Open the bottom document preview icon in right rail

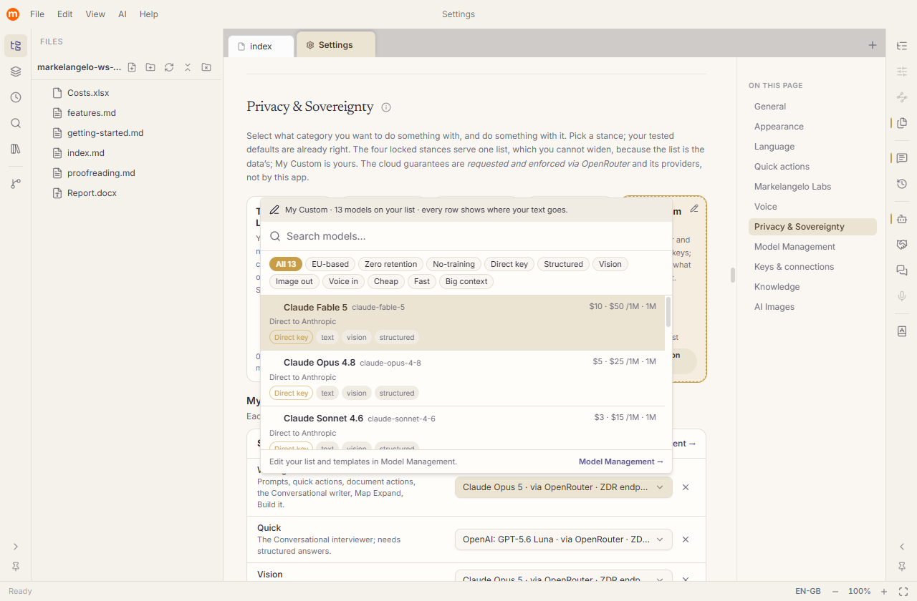tap(902, 331)
